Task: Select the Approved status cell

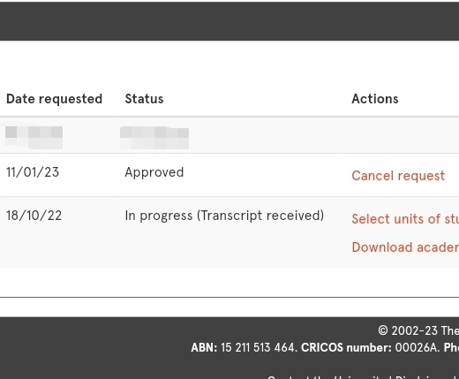Action: 154,172
